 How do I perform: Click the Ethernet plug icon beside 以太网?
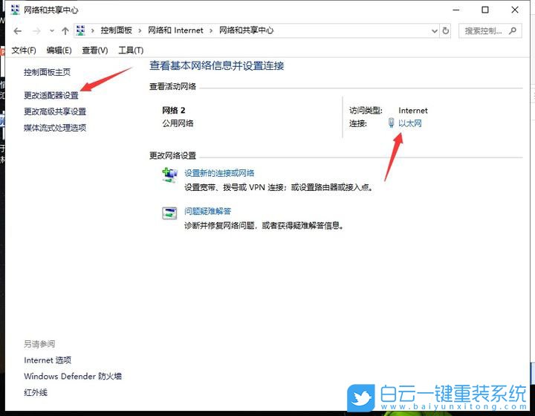(392, 123)
